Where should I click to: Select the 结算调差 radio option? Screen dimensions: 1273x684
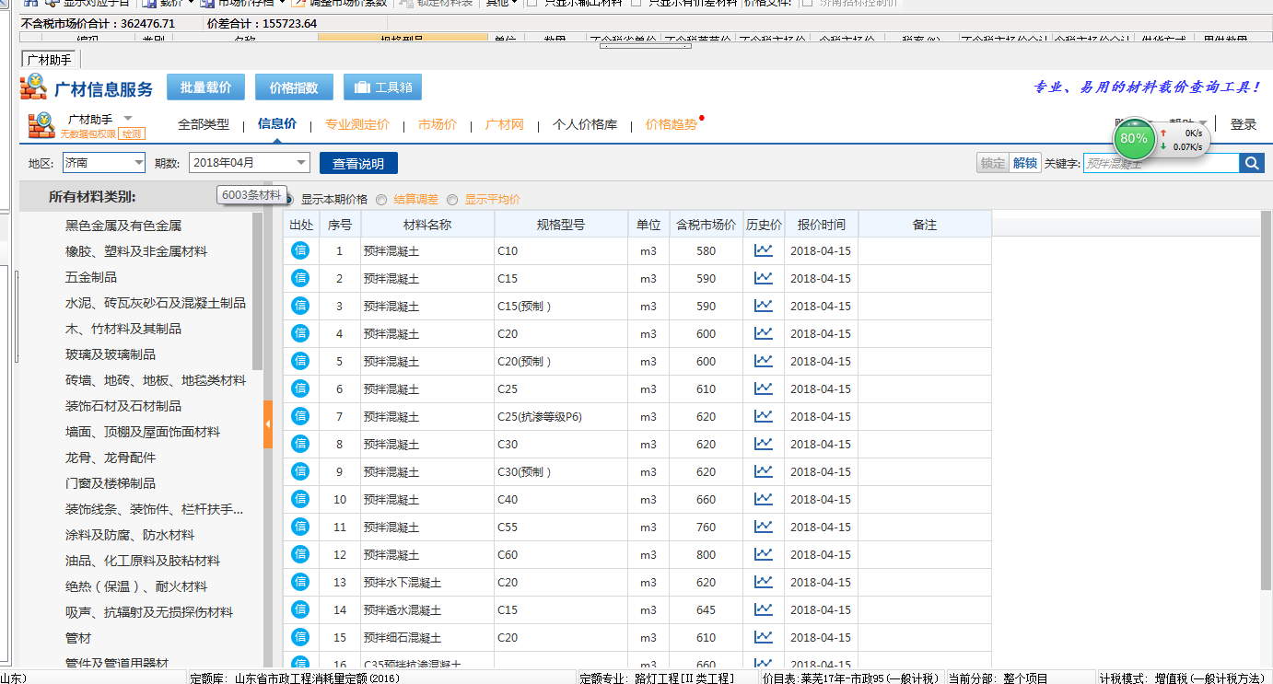click(x=381, y=199)
